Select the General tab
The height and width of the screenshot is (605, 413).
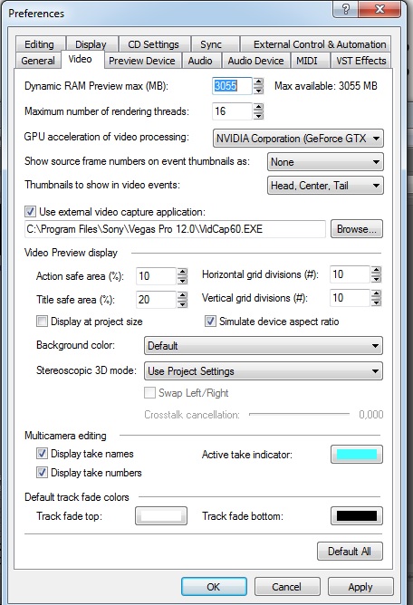point(38,61)
